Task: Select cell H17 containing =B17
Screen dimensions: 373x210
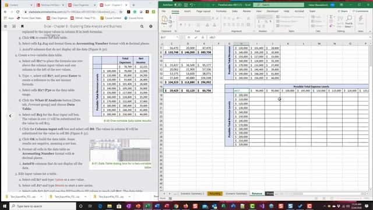Action: pyautogui.click(x=241, y=91)
